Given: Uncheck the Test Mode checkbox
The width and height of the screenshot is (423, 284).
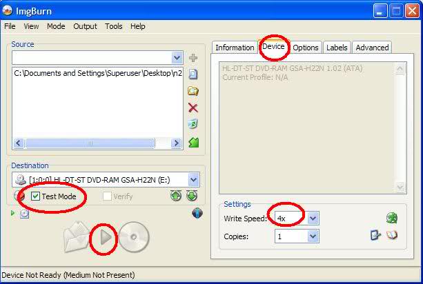Looking at the screenshot, I should click(x=35, y=196).
